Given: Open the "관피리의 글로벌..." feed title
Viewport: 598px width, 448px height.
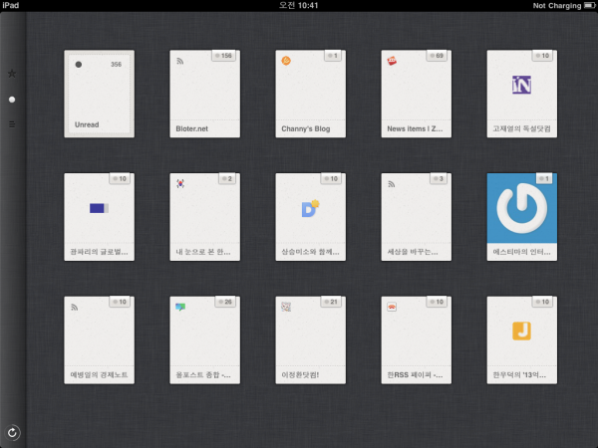Looking at the screenshot, I should coord(99,252).
